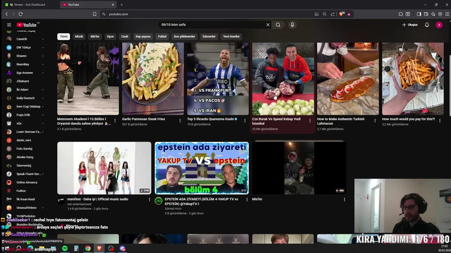Open Garlic Parmesan Steak Fries options menu
Viewport: 451px width, 253px height.
click(x=180, y=121)
